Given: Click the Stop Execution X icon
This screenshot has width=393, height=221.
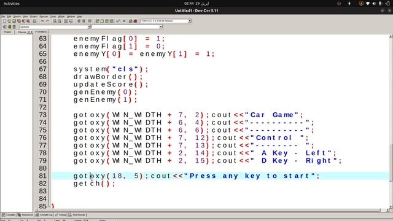Looking at the screenshot, I should pyautogui.click(x=124, y=21).
